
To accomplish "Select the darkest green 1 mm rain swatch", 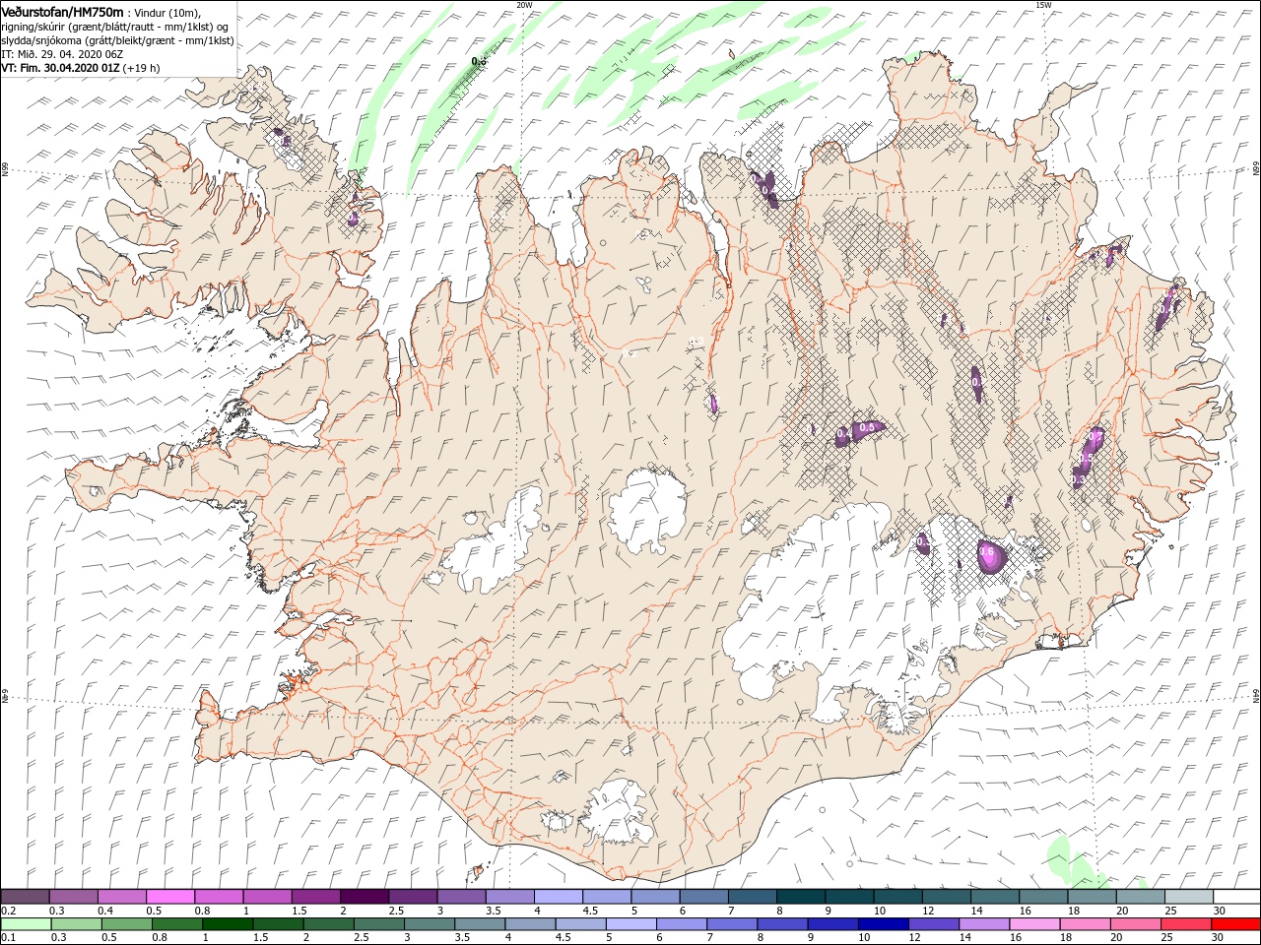I will (227, 924).
